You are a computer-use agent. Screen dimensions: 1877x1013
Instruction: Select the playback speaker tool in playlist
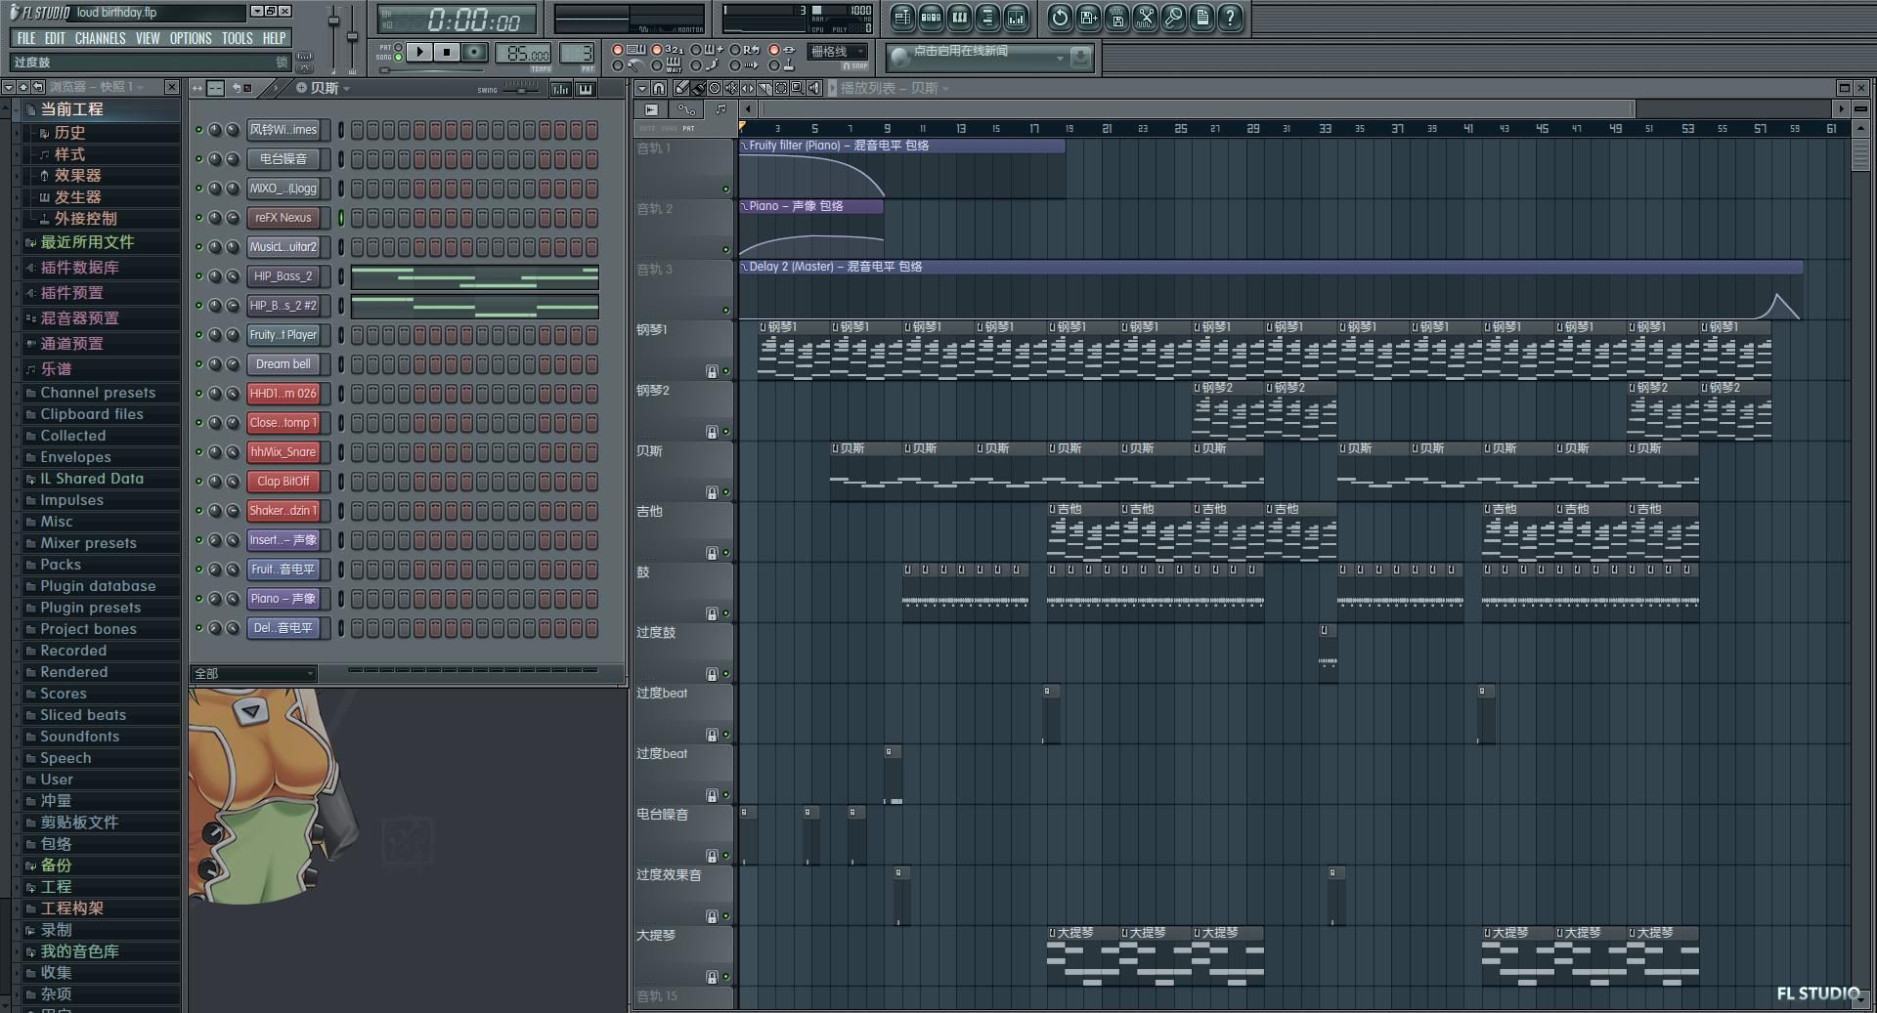[x=814, y=88]
